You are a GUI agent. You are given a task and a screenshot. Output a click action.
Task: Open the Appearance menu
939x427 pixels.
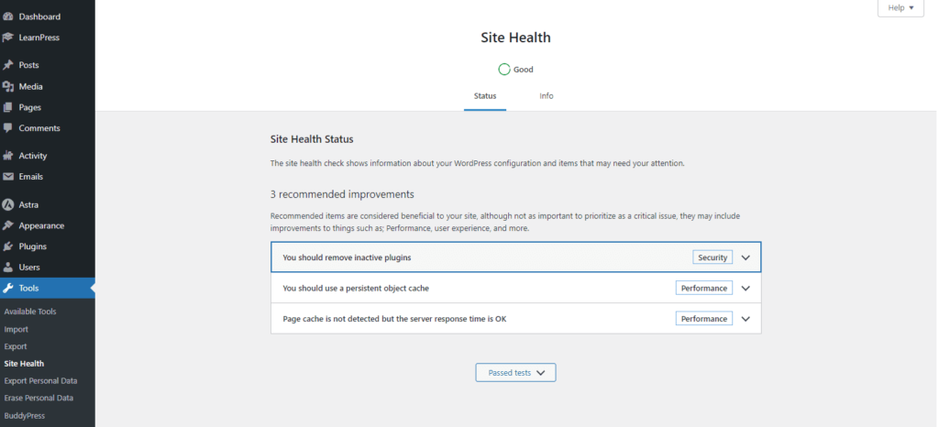click(41, 225)
